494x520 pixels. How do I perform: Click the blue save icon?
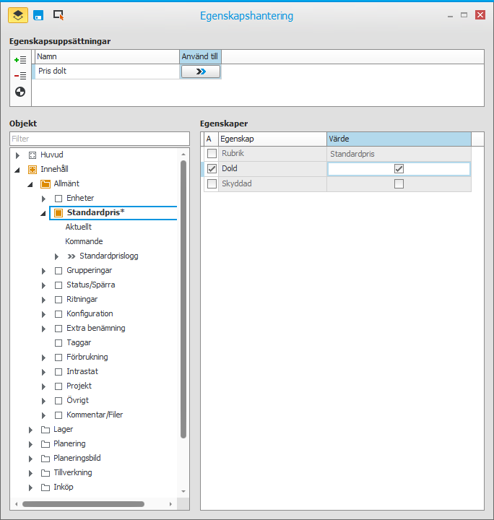coord(39,14)
